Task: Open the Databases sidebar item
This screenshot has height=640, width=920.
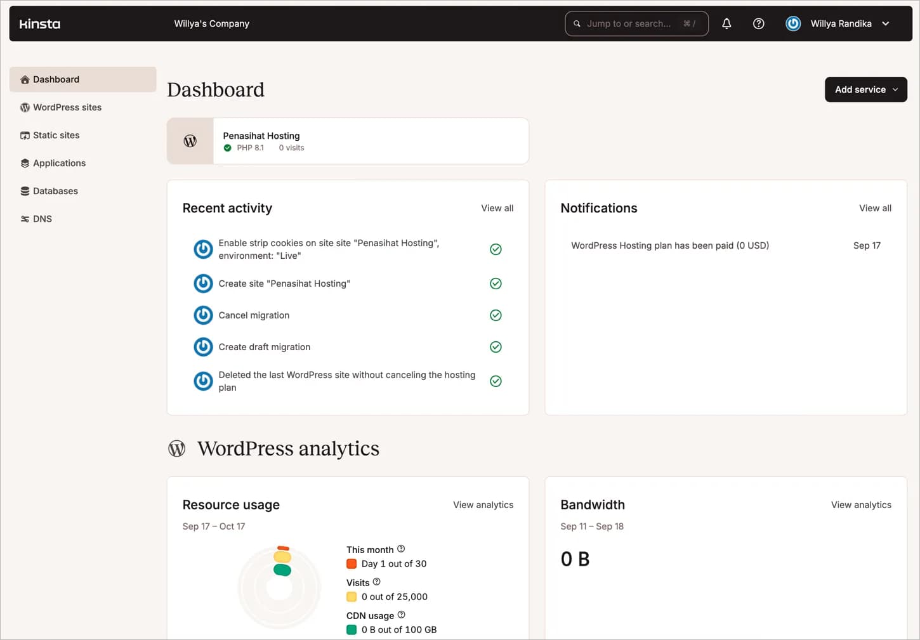Action: 55,191
